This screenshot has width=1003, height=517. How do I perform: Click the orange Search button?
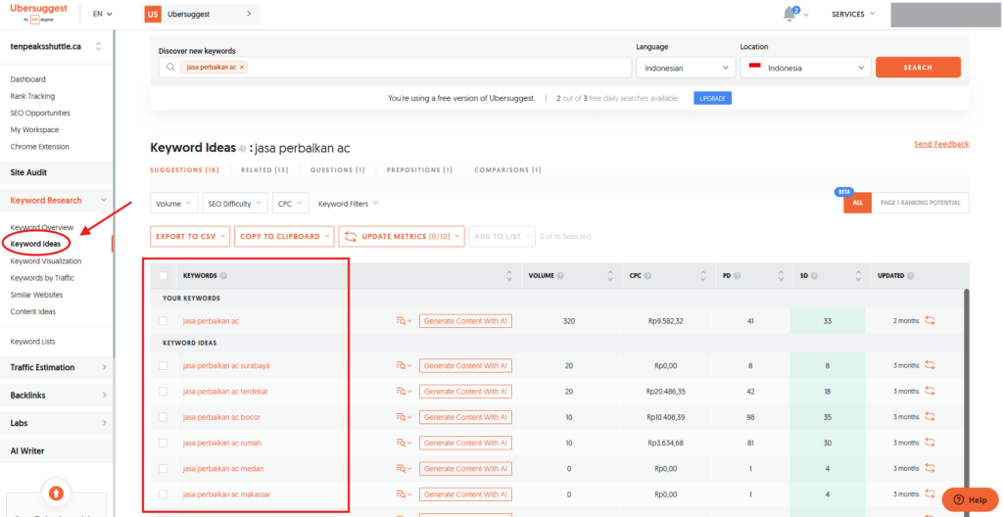[x=918, y=68]
